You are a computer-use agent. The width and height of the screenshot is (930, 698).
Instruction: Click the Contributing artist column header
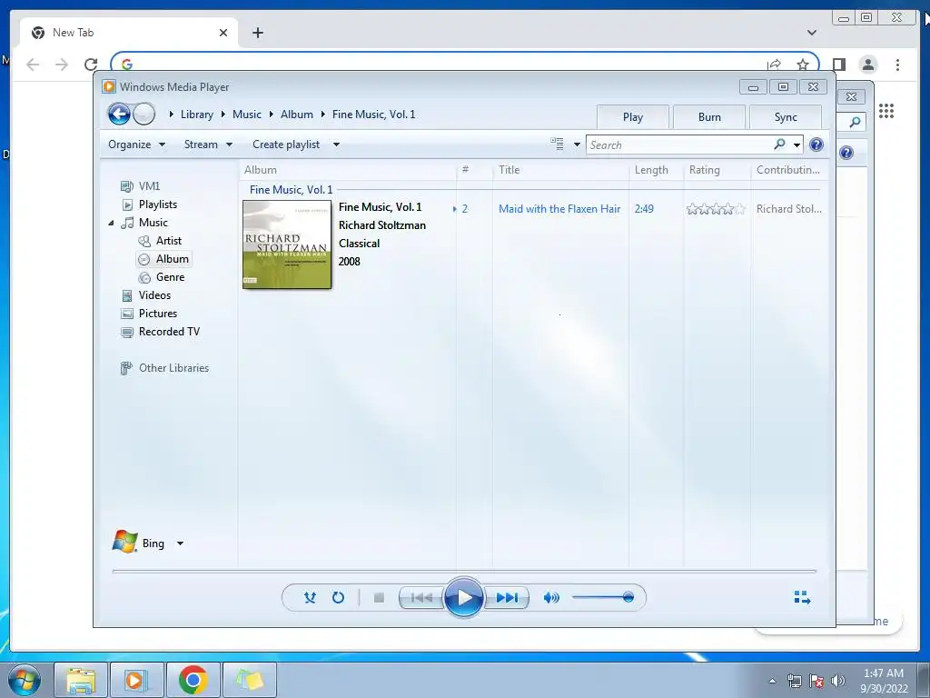pos(788,170)
